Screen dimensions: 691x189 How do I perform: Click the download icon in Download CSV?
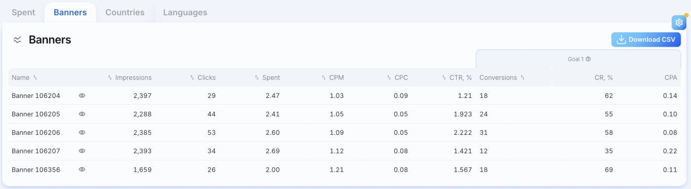pos(621,40)
